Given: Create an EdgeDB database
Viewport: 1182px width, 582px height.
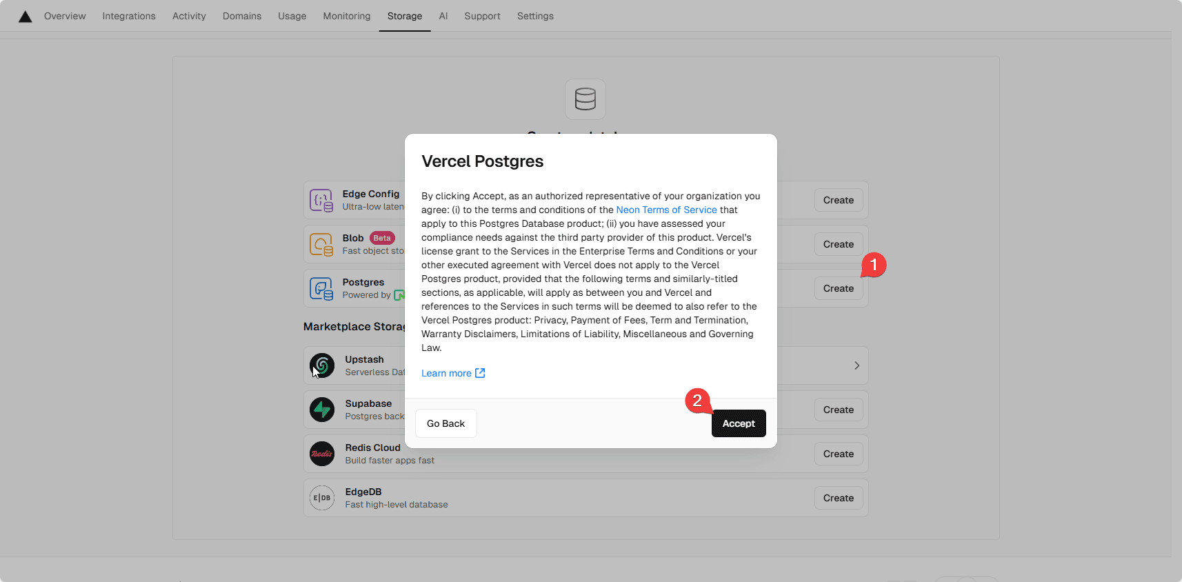Looking at the screenshot, I should 839,498.
